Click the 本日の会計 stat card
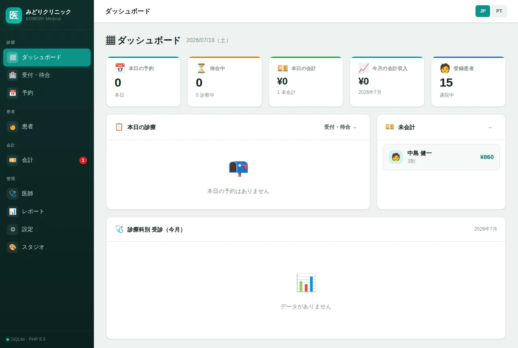Screen dimensions: 518x348 (x=306, y=82)
